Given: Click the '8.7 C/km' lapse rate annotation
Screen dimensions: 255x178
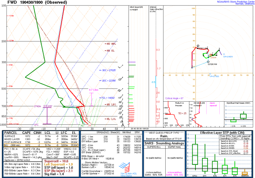Looking at the screenshot, I should pyautogui.click(x=94, y=90).
